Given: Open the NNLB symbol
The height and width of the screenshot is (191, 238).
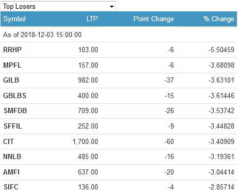Looking at the screenshot, I should (12, 157).
